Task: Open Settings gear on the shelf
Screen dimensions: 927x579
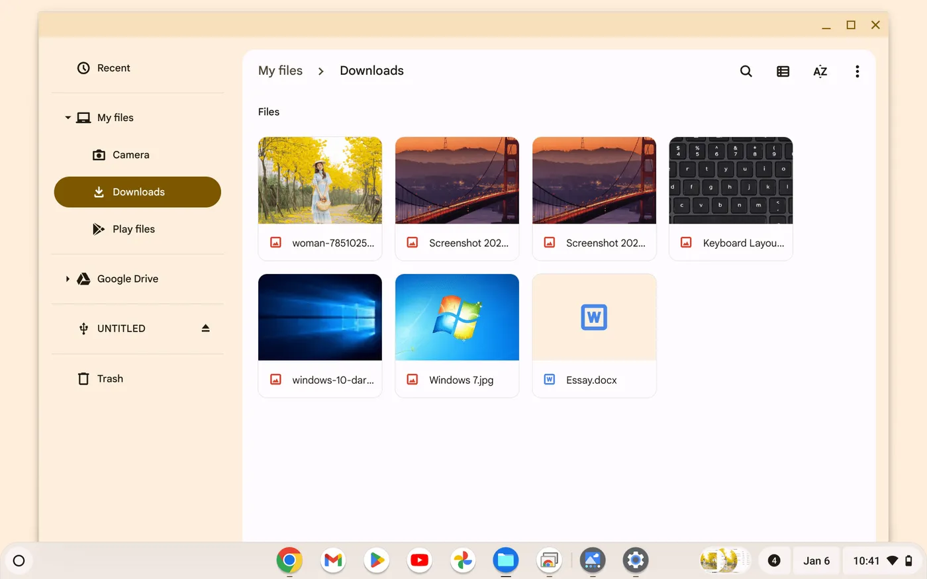Action: pos(636,560)
